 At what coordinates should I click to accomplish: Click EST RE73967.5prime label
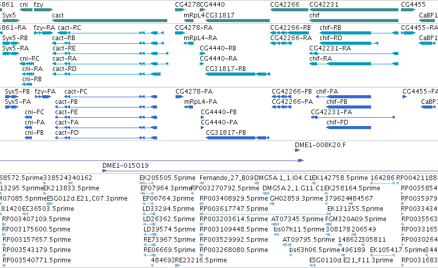pyautogui.click(x=169, y=240)
